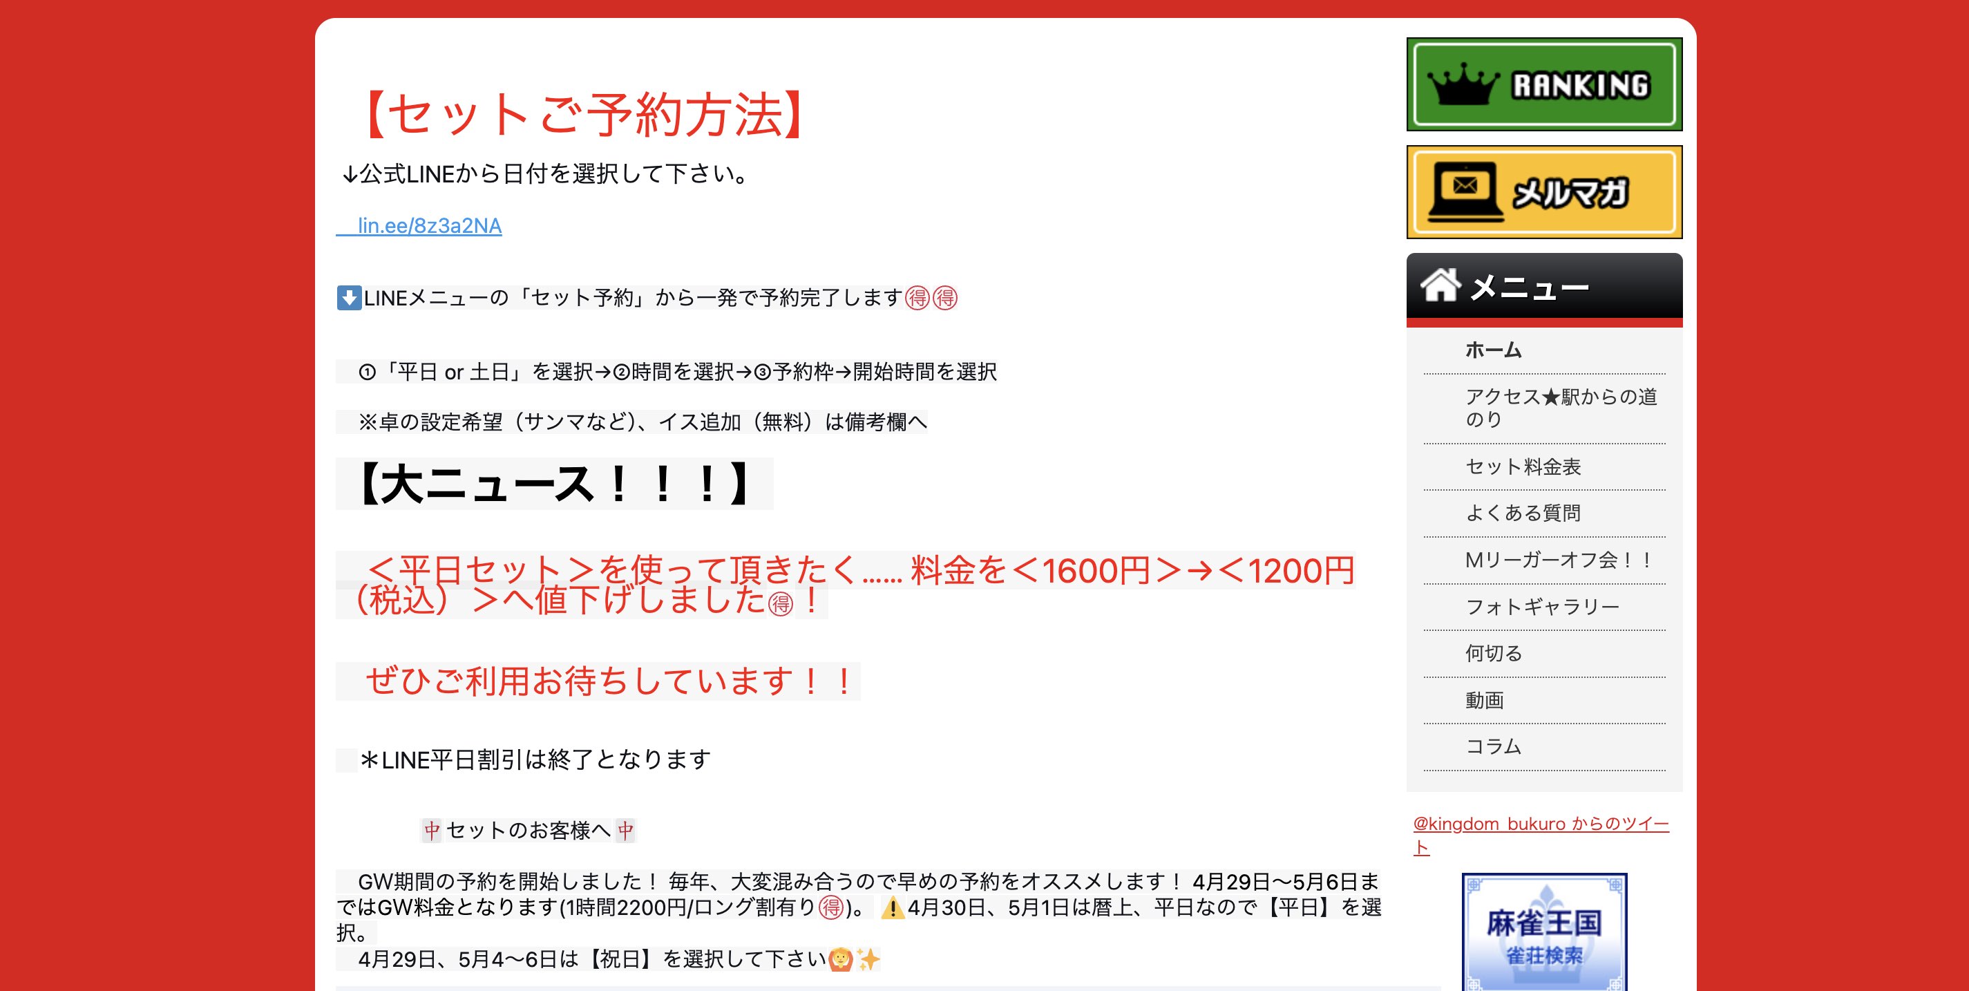Open the よくある質問 page
The width and height of the screenshot is (1969, 991).
click(x=1524, y=513)
